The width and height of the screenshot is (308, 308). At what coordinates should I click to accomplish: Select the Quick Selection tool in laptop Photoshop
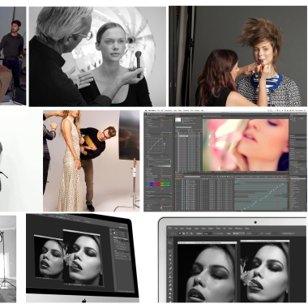170,255
